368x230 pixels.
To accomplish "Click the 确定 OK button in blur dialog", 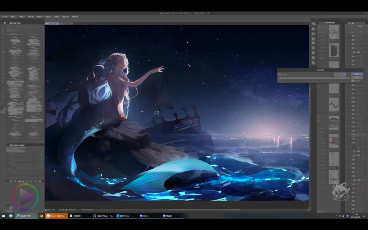I will pyautogui.click(x=356, y=74).
